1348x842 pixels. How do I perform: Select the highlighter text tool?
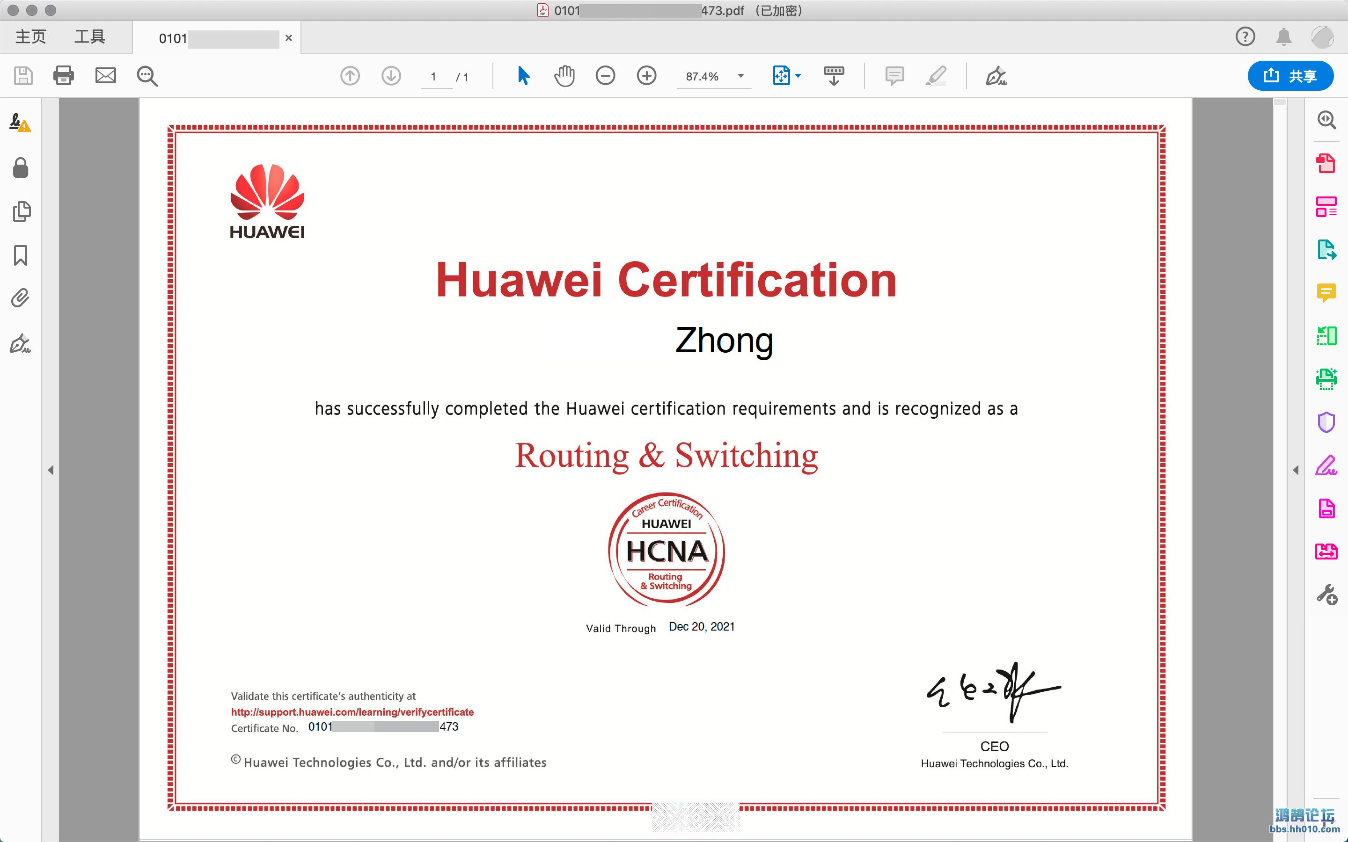(937, 76)
